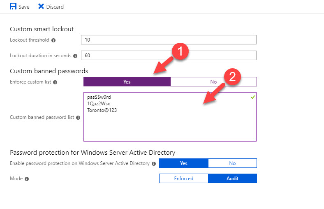The image size is (324, 209).
Task: Show info for Lockout duration in seconds
Action: click(75, 56)
